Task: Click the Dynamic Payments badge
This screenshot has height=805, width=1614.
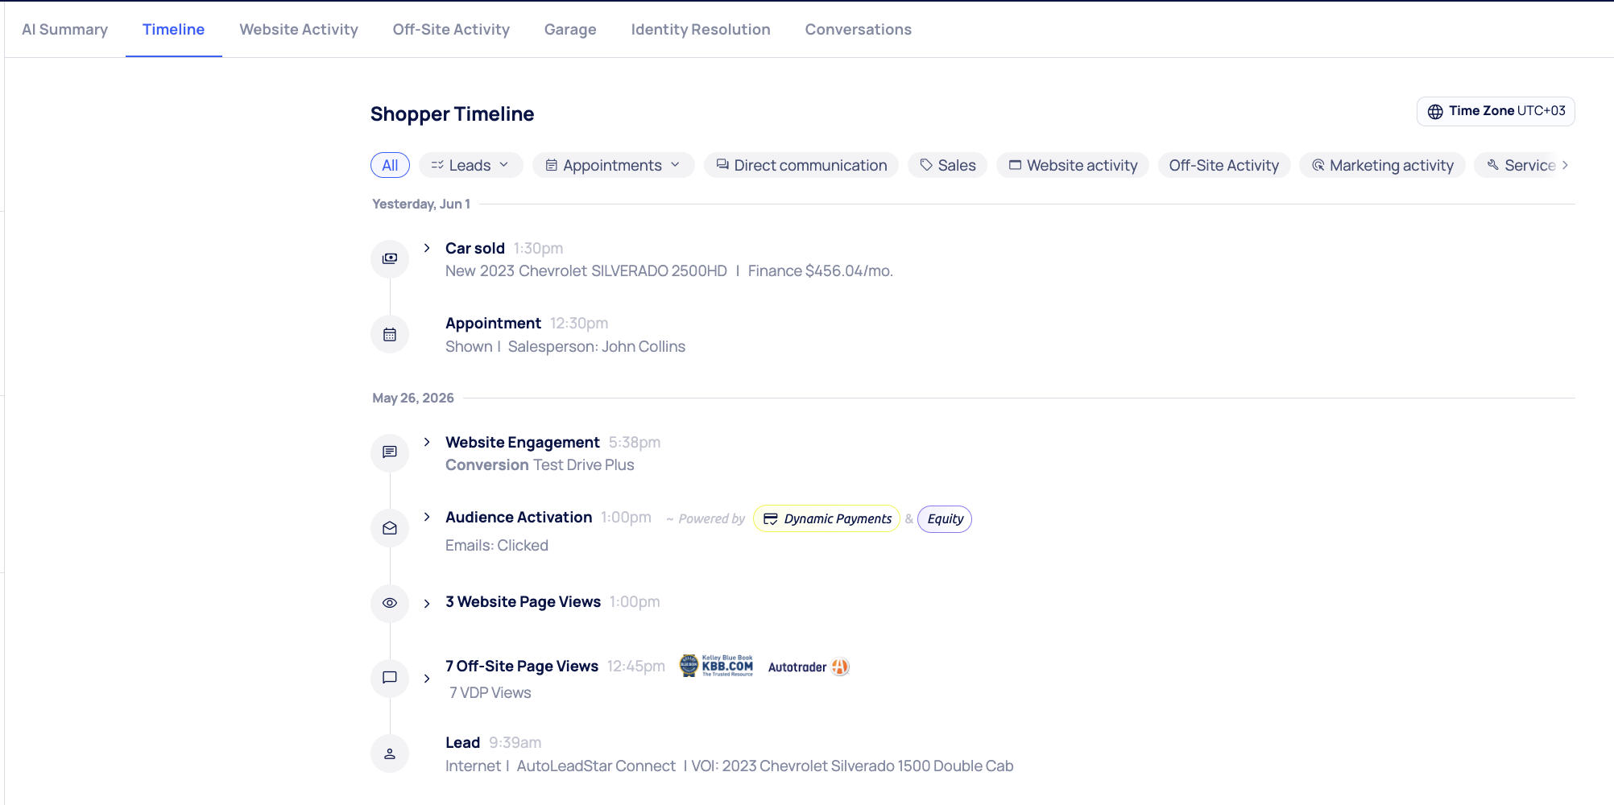Action: coord(826,518)
